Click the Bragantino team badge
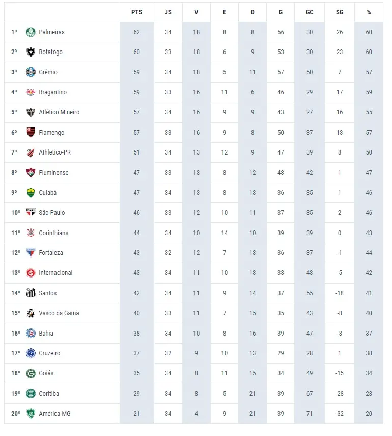 31,92
